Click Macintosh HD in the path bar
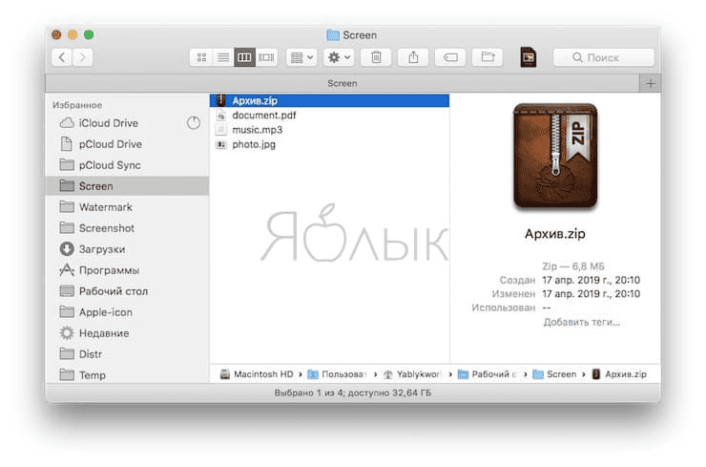 pos(257,374)
